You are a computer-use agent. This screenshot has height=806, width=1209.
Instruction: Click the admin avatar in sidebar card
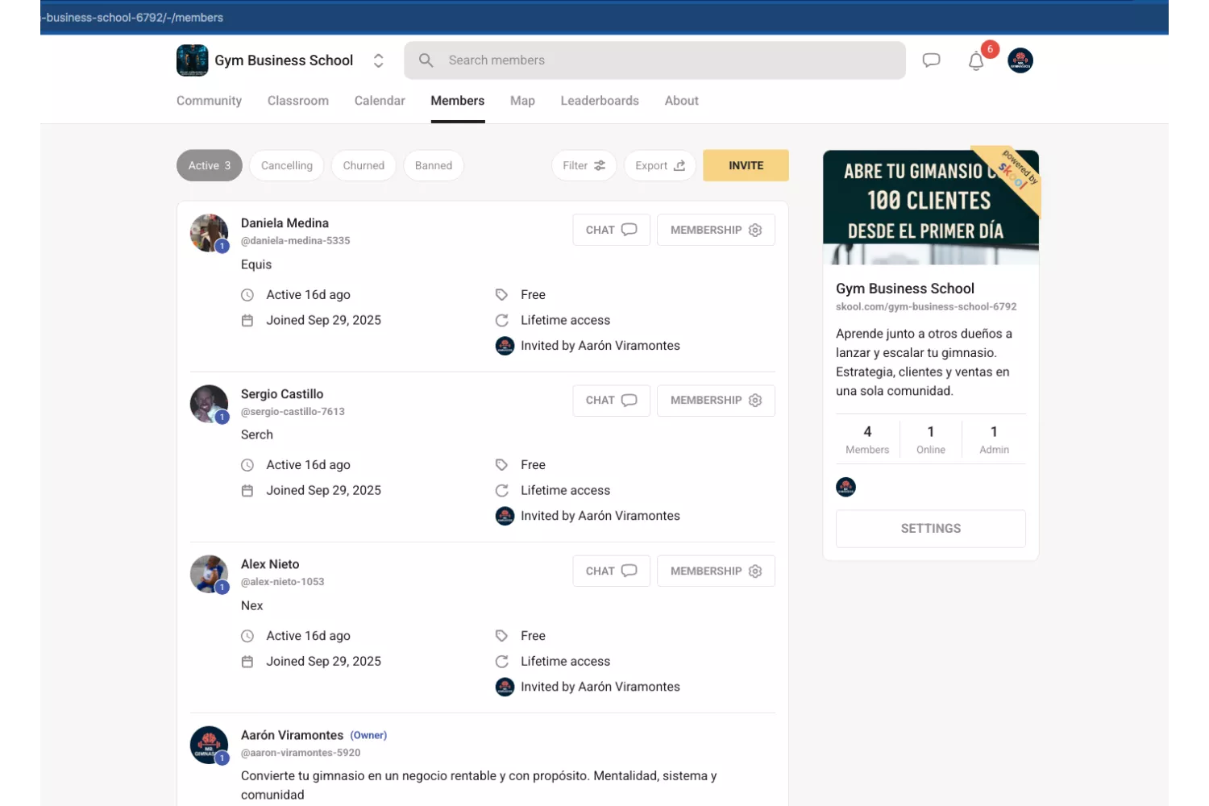pyautogui.click(x=845, y=487)
